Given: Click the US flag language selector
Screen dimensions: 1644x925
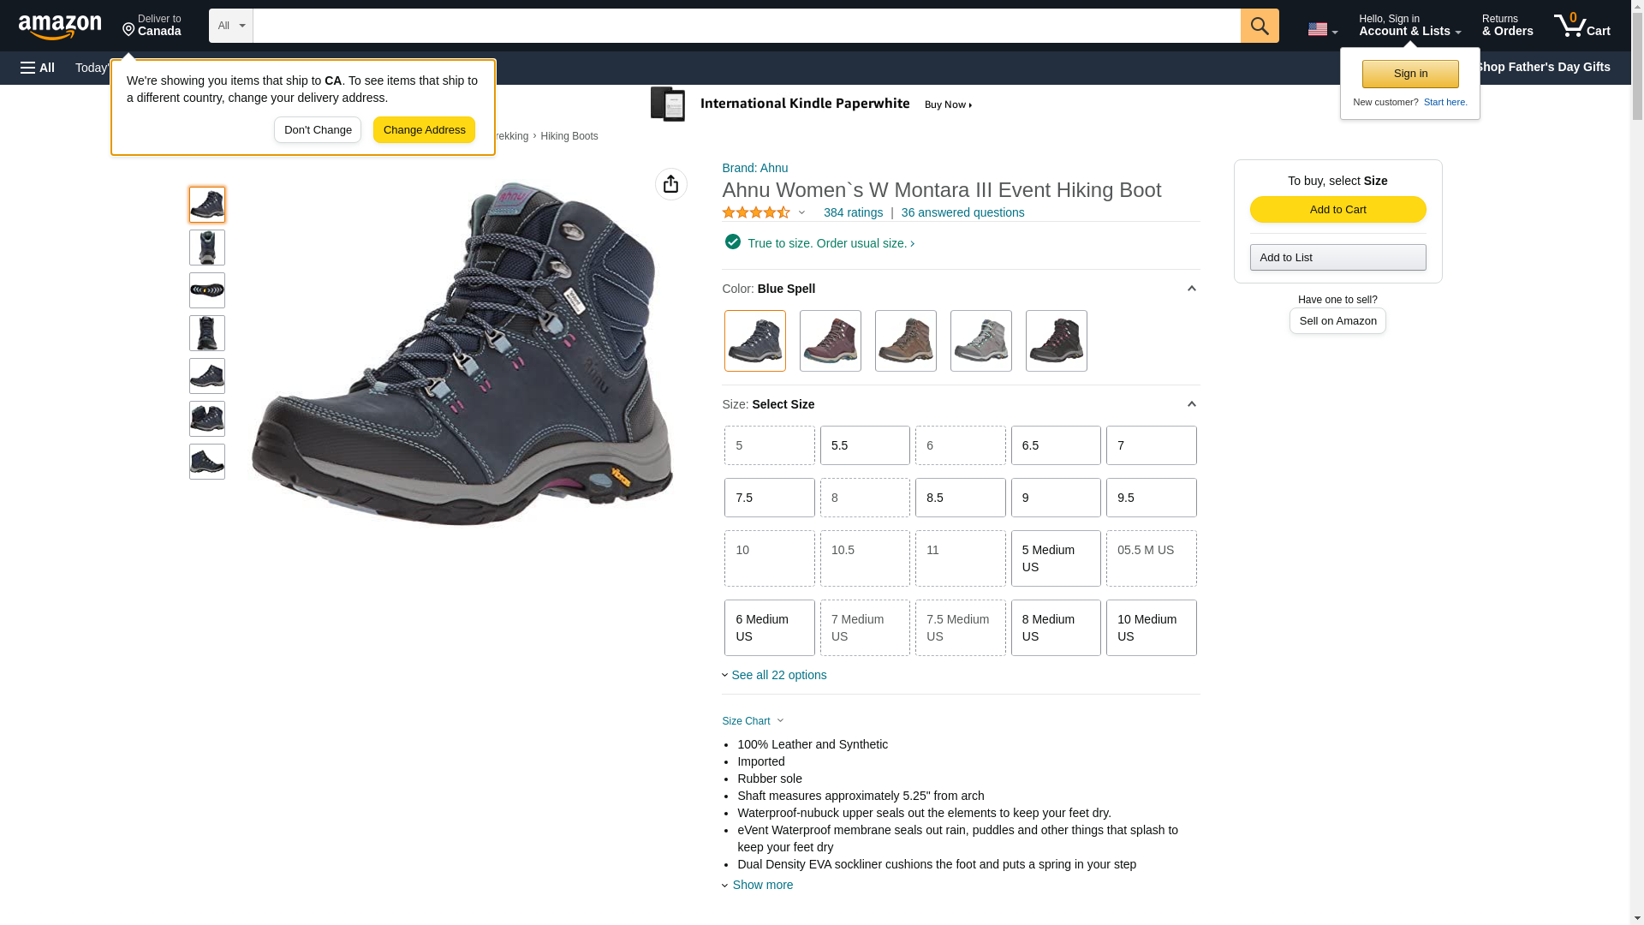Looking at the screenshot, I should coord(1322,29).
